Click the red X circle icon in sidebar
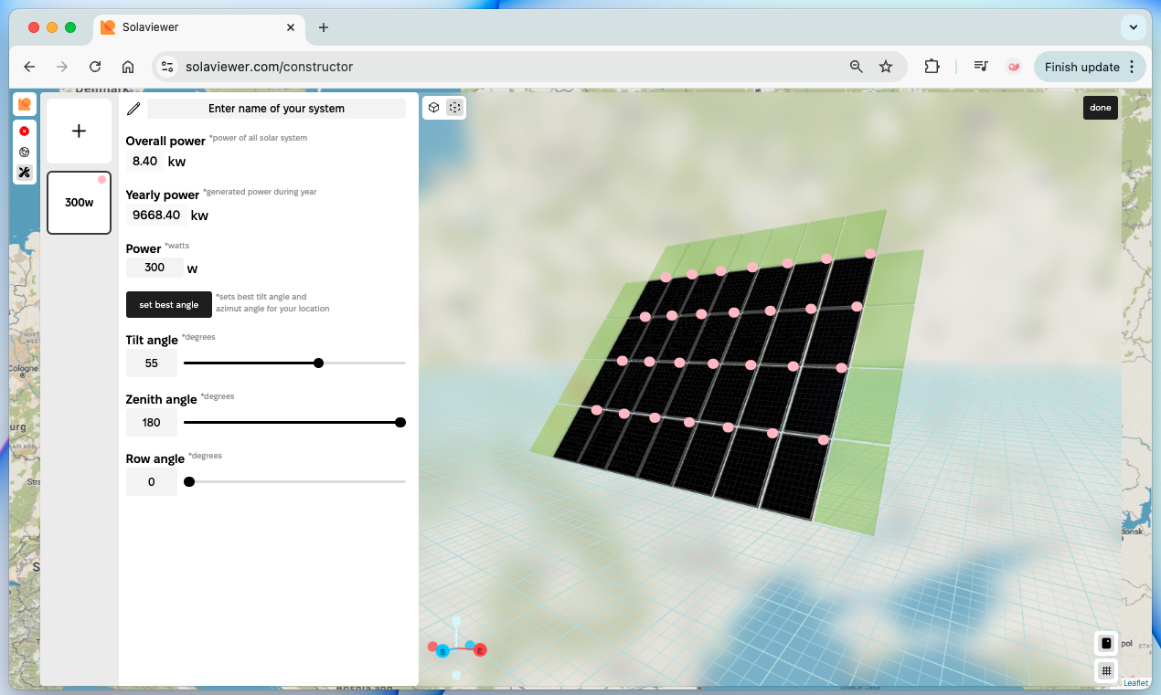This screenshot has height=695, width=1161. [x=25, y=132]
